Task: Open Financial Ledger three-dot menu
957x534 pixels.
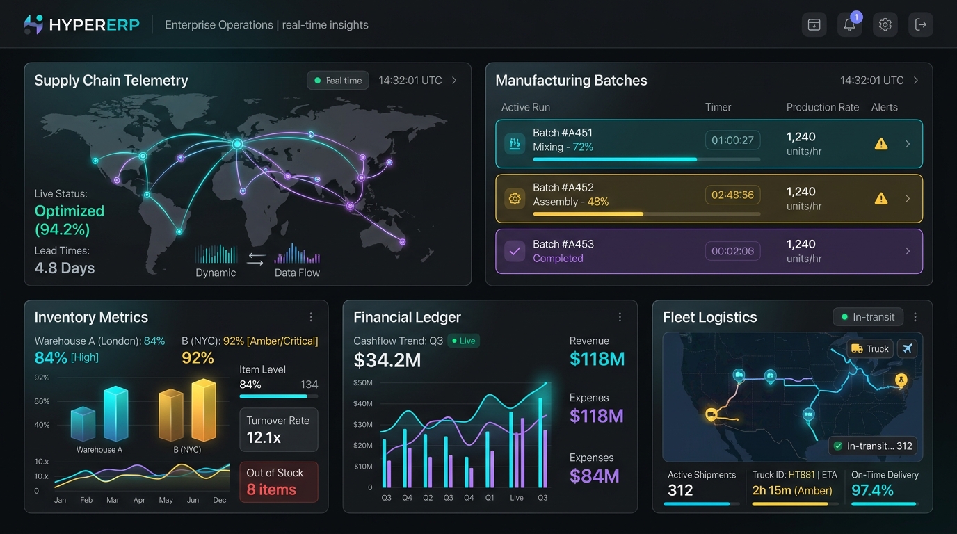Action: pyautogui.click(x=620, y=317)
